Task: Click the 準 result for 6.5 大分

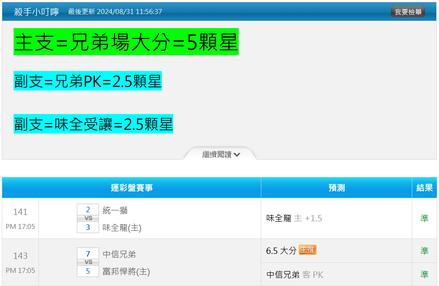Action: click(425, 251)
